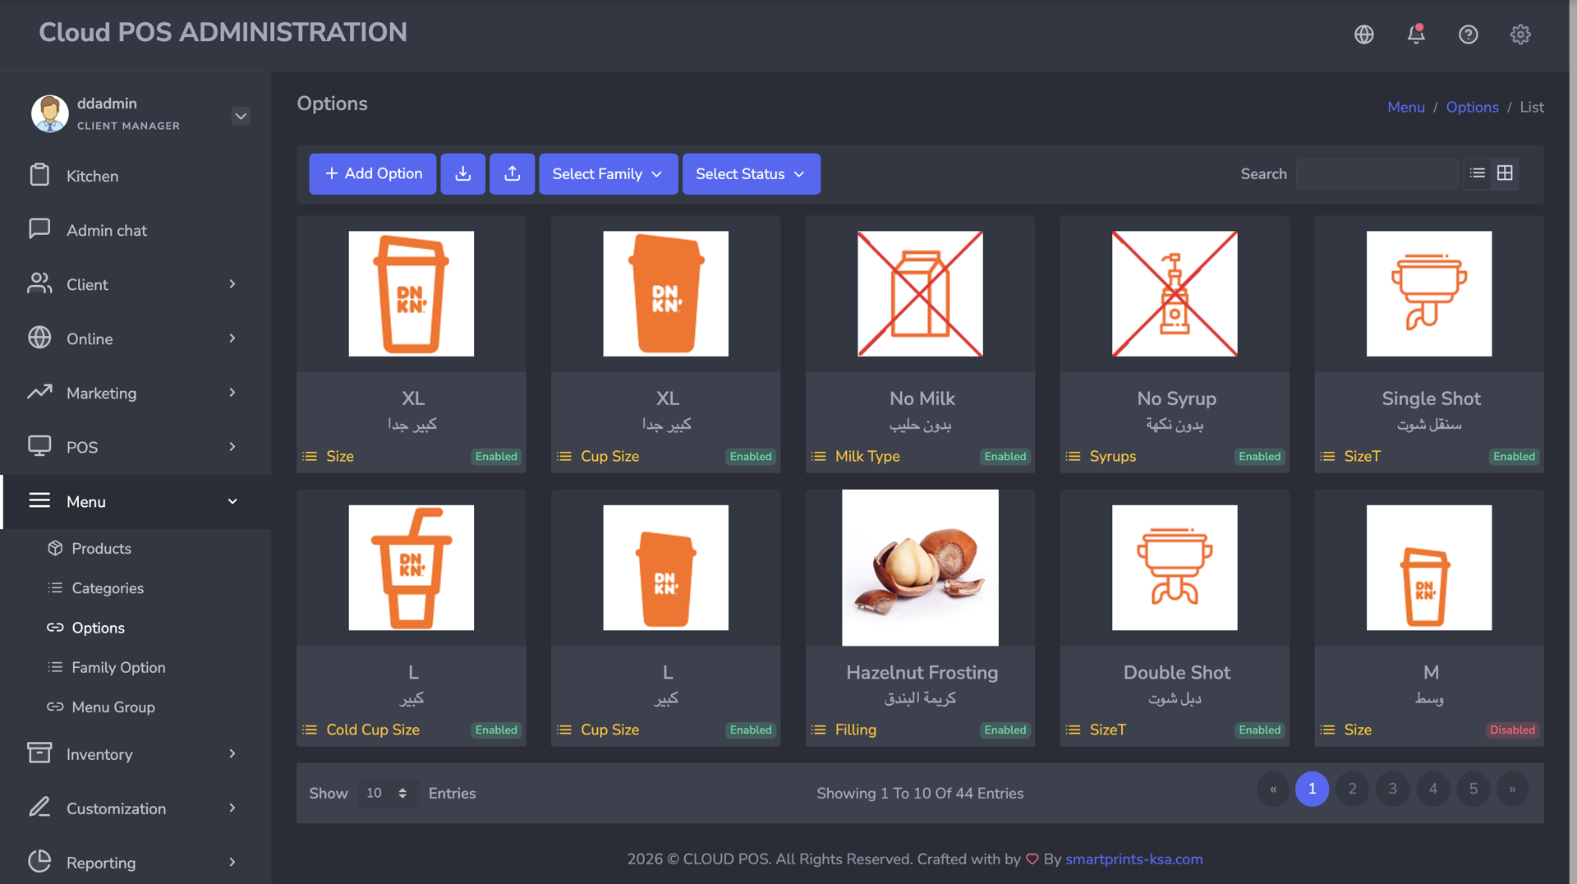Click the download options icon button
The width and height of the screenshot is (1577, 884).
click(463, 174)
